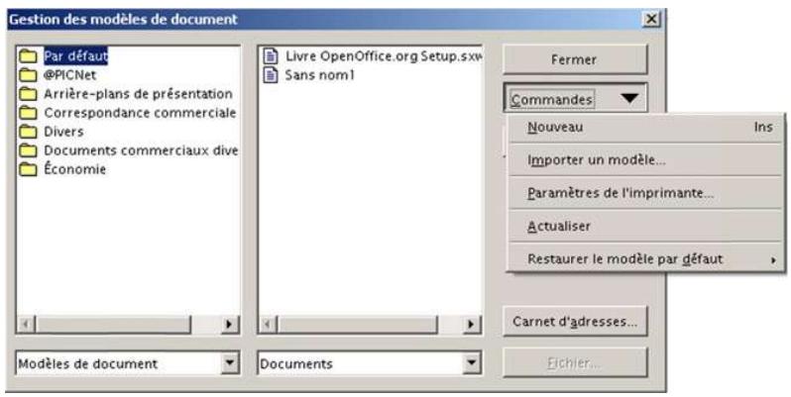
Task: Choose Paramètres de l'imprimante... entry
Action: (x=645, y=193)
